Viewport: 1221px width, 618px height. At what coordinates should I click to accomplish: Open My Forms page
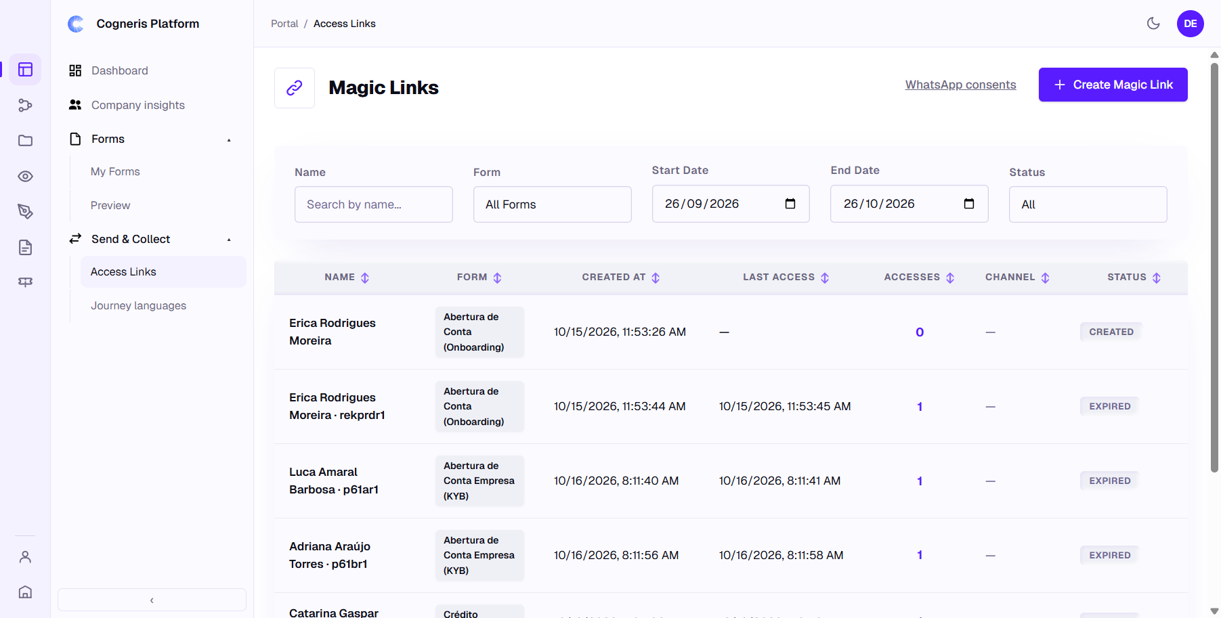tap(115, 172)
